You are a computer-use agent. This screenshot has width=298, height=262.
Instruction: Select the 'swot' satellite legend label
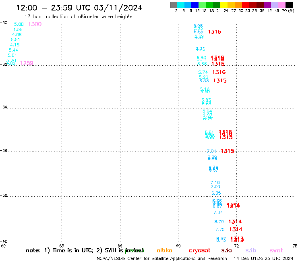(x=276, y=250)
